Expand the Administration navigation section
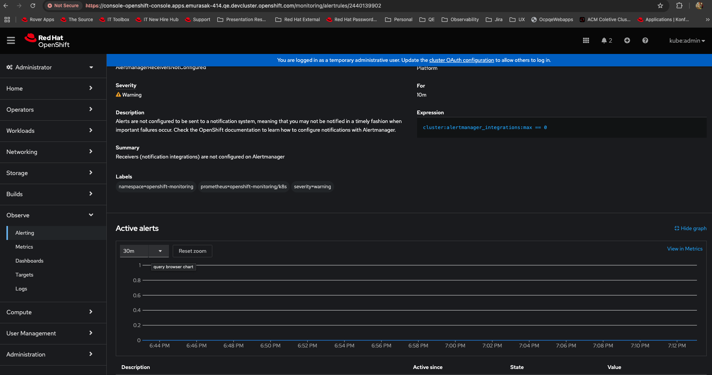The image size is (712, 375). pos(53,355)
